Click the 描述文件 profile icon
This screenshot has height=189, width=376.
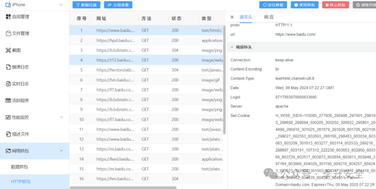[8, 134]
